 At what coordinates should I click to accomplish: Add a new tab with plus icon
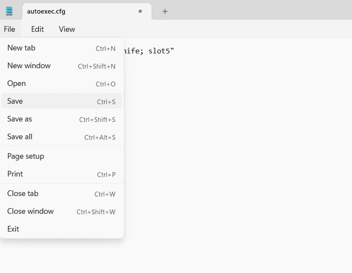pos(165,12)
